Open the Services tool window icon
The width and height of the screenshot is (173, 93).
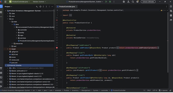pyautogui.click(x=1, y=73)
